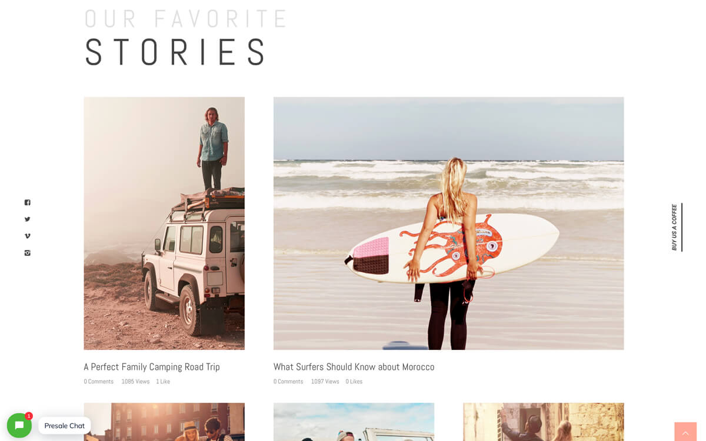Click 0 Likes under Morocco story
This screenshot has width=706, height=441.
tap(354, 382)
